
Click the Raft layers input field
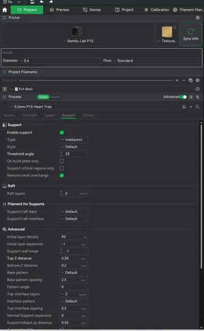click(74, 194)
